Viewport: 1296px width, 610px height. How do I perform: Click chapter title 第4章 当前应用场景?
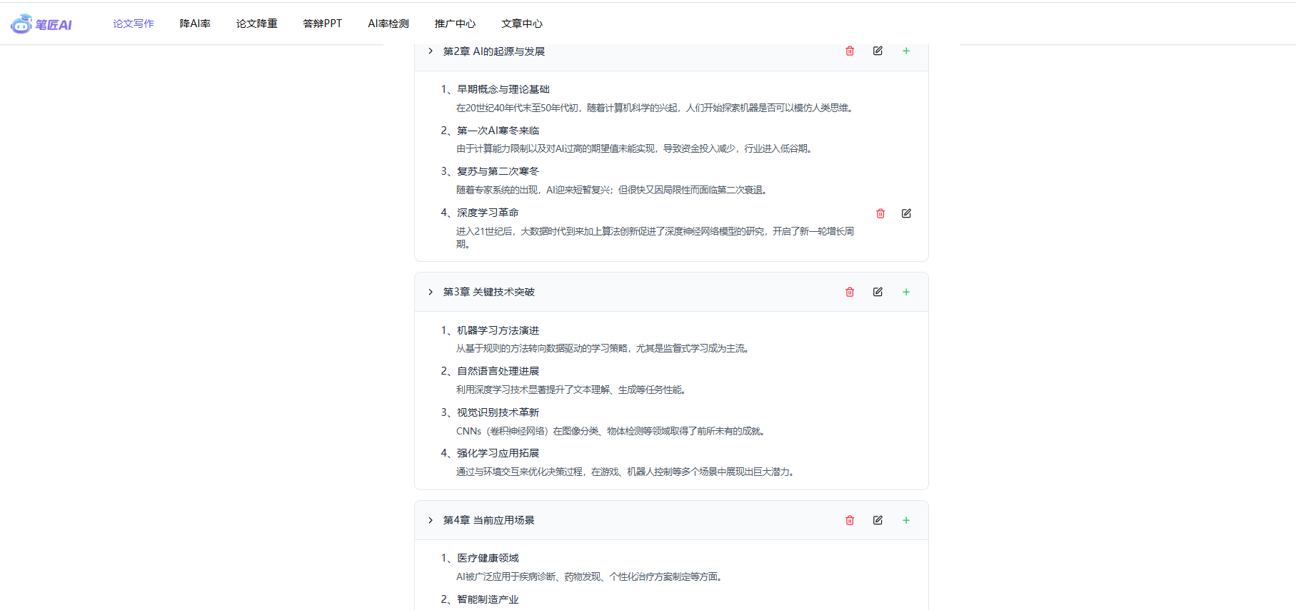coord(488,520)
